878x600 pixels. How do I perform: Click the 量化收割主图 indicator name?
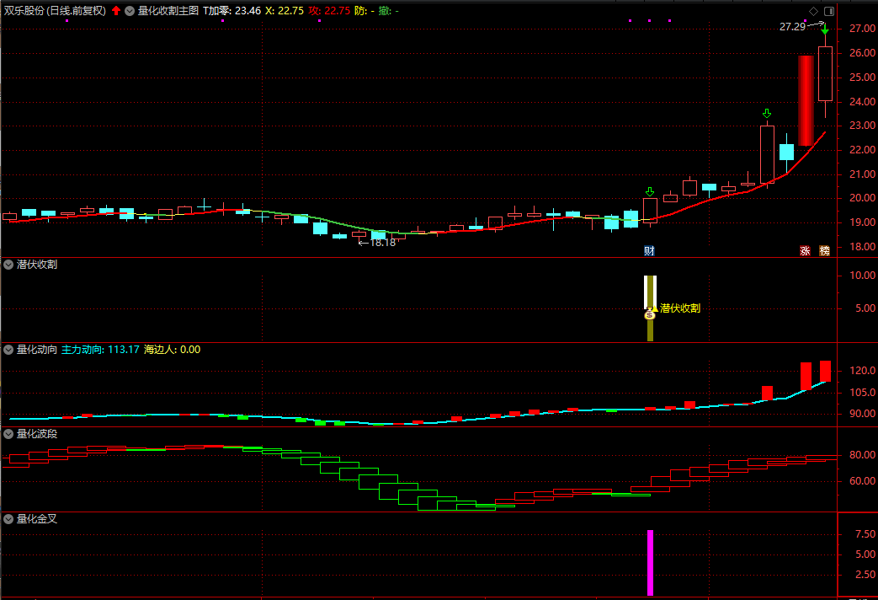pos(168,11)
